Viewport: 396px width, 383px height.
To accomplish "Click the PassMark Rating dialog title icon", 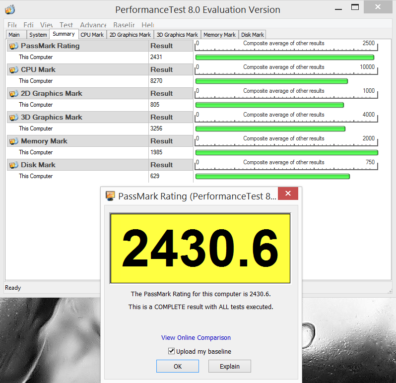I will (110, 196).
